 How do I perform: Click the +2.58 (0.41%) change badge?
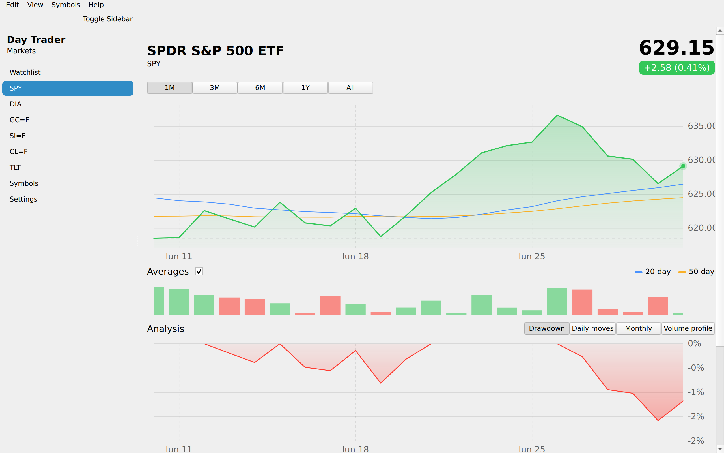[x=677, y=68]
